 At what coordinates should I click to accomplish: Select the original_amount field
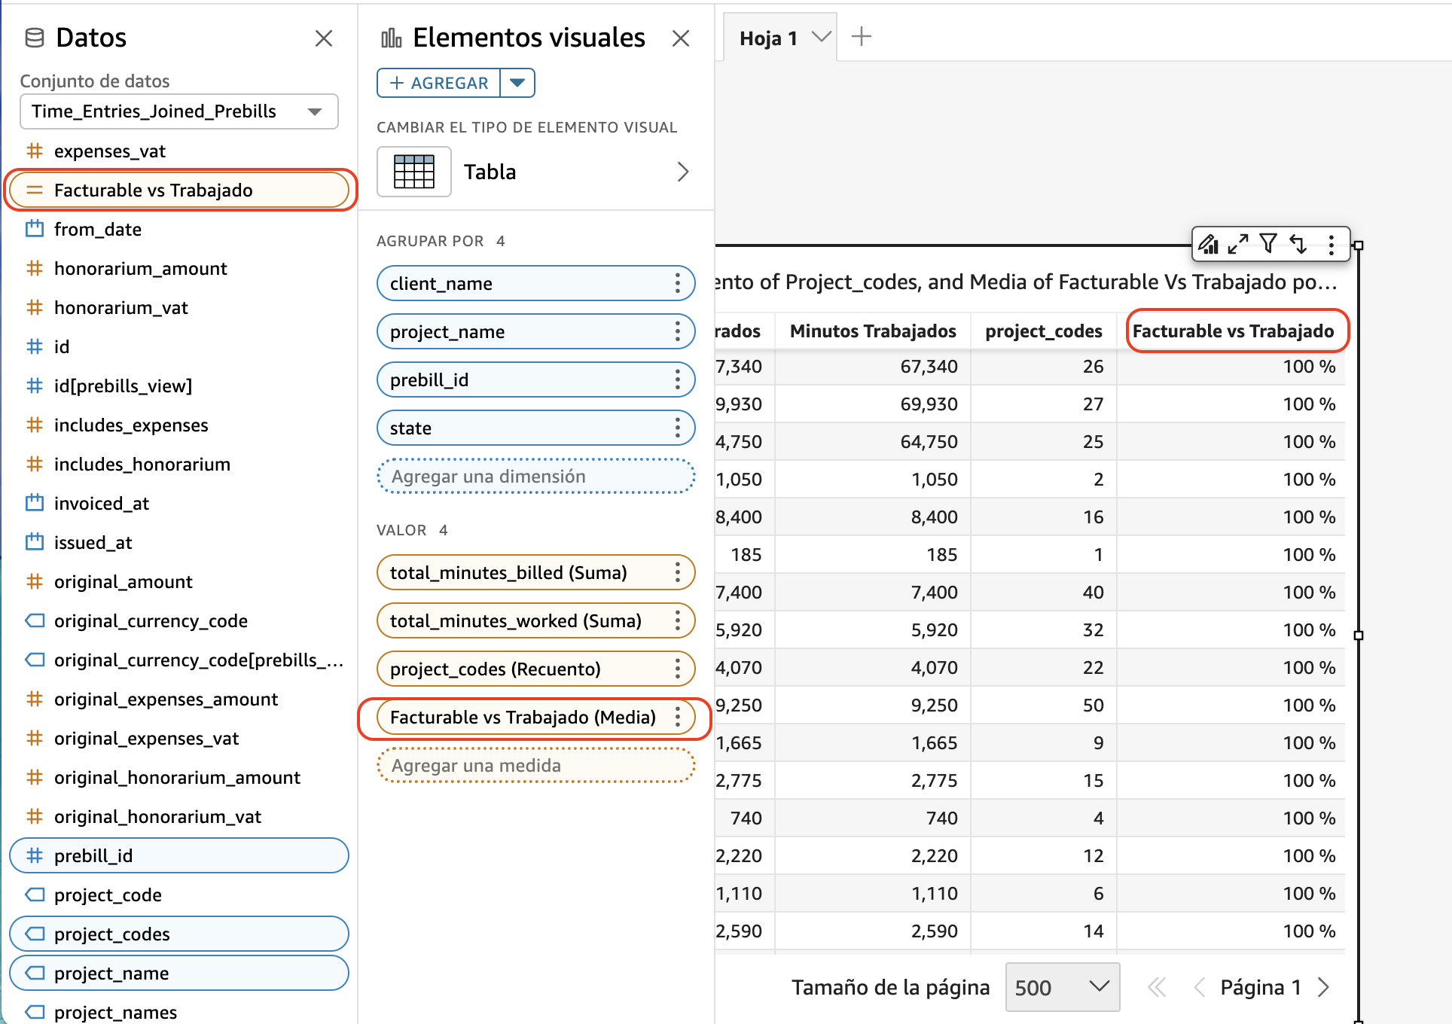179,582
